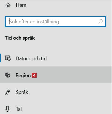Click empty area right of Tal label
This screenshot has height=114, width=112.
coord(66,109)
